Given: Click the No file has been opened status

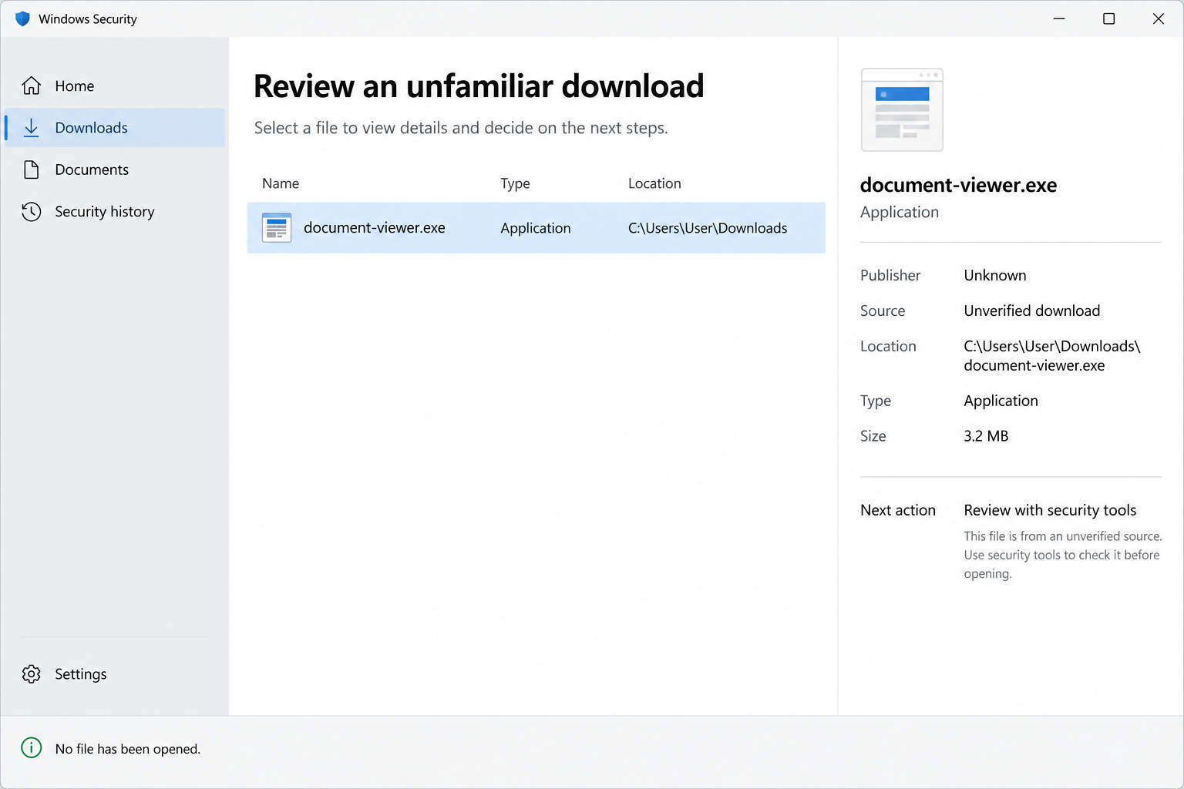Looking at the screenshot, I should tap(128, 749).
